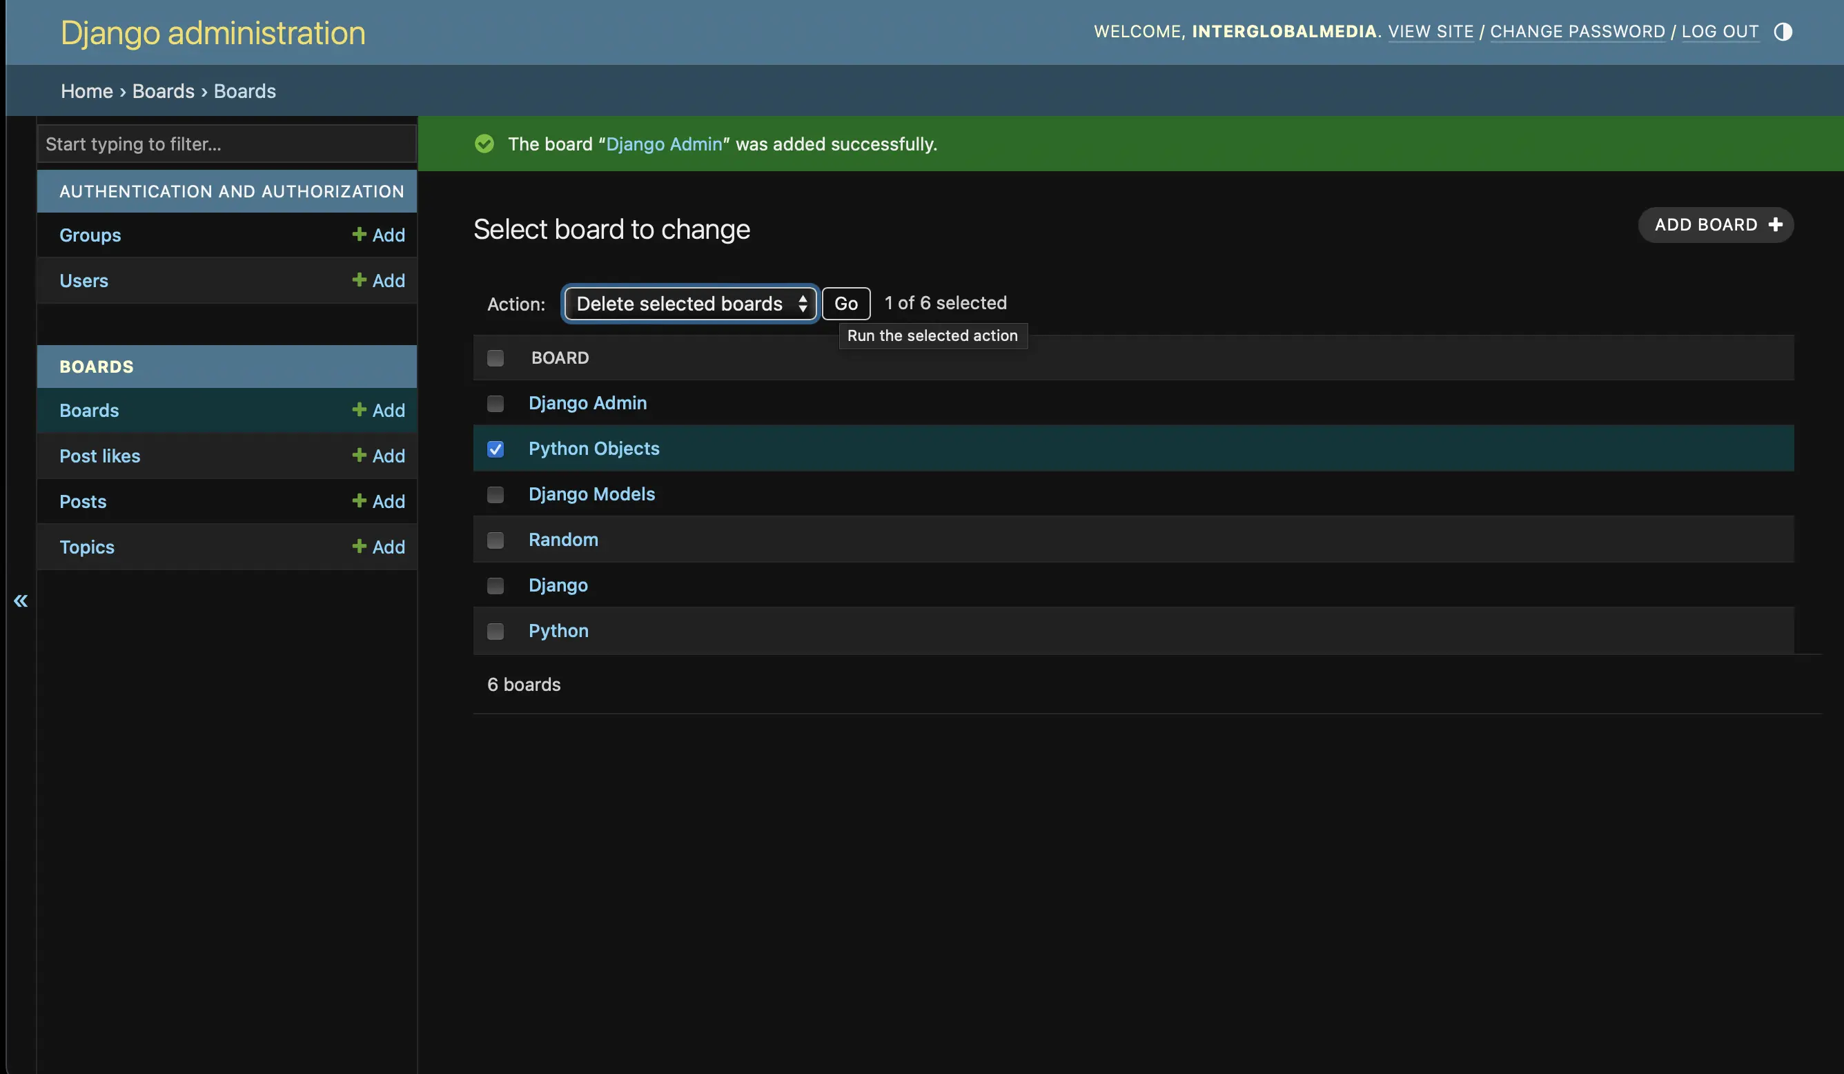
Task: Open the Users section in sidebar
Action: (84, 280)
